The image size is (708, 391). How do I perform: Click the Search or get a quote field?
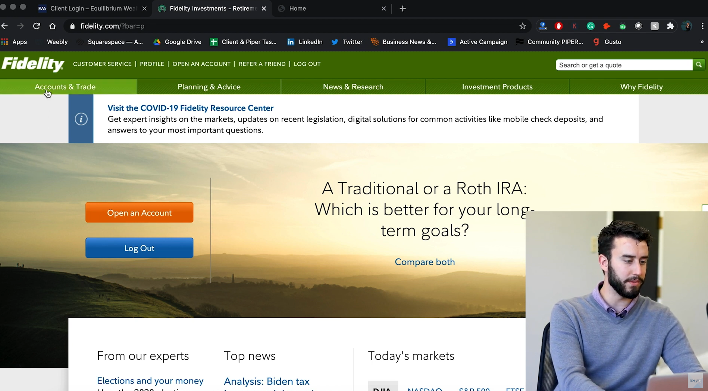624,65
